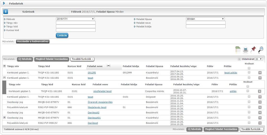
Task: Click Hozzáadás a kedvencekhez button
Action: tap(33, 41)
